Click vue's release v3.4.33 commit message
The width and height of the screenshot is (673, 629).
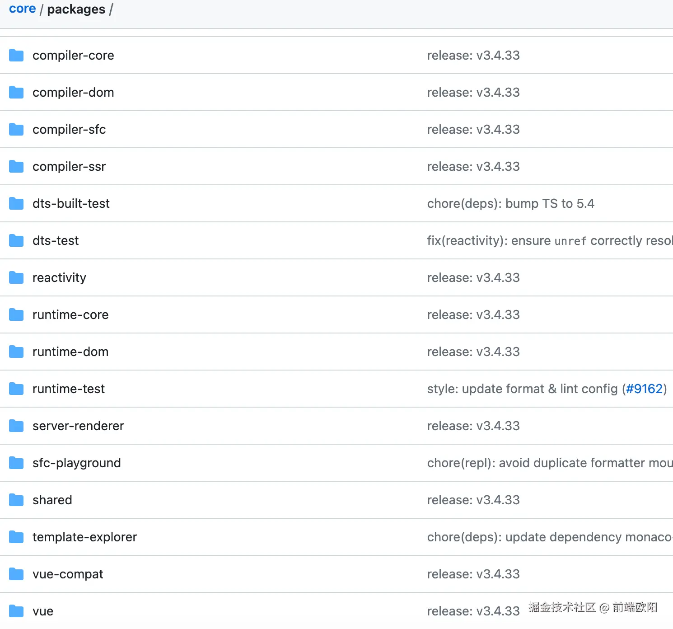tap(473, 611)
